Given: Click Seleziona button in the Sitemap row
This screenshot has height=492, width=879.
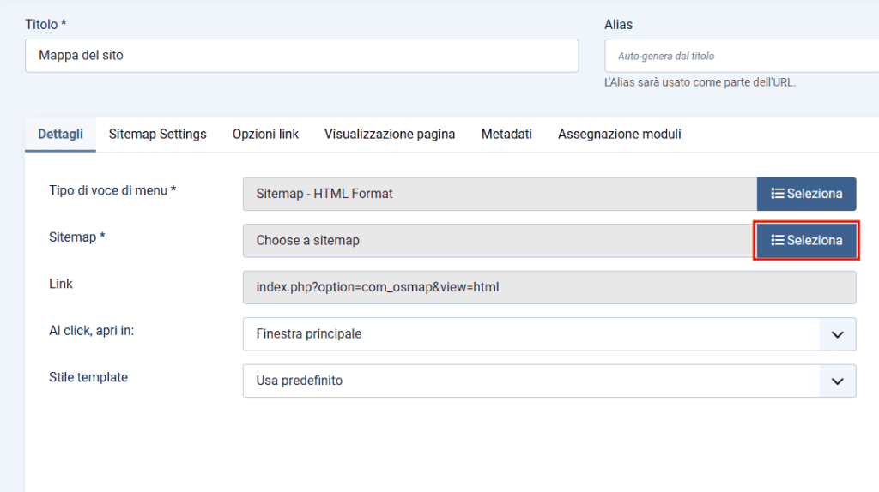Looking at the screenshot, I should click(806, 240).
